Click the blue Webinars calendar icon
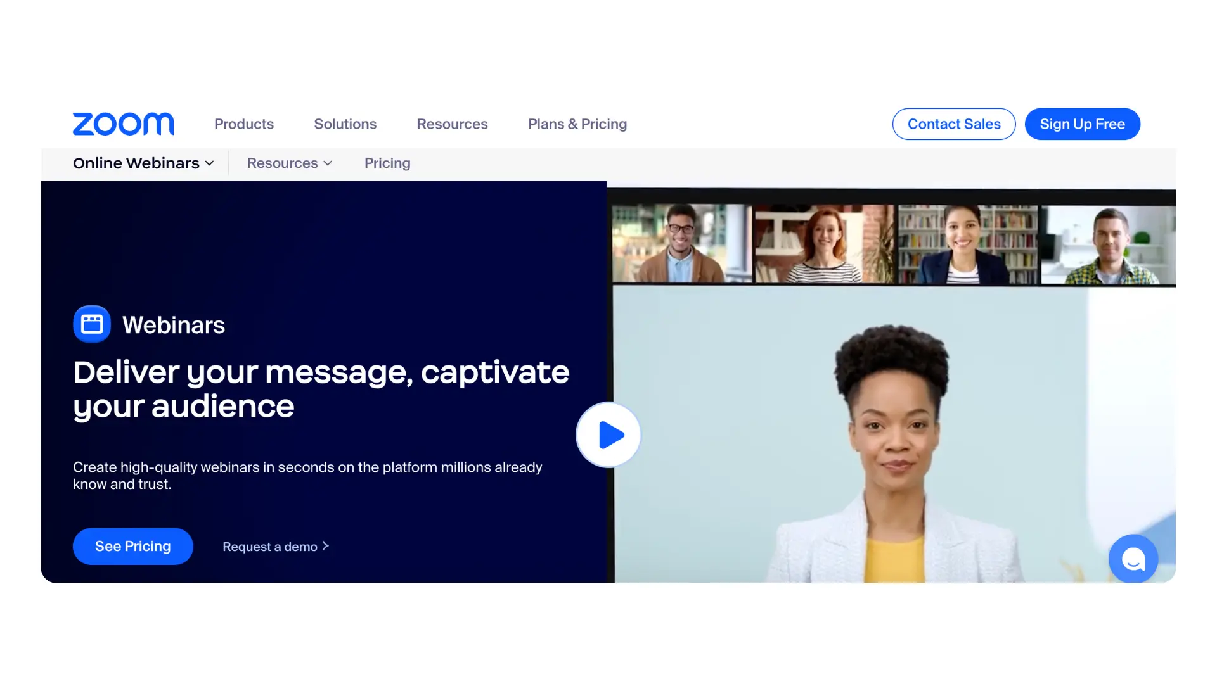Image resolution: width=1217 pixels, height=684 pixels. click(92, 324)
